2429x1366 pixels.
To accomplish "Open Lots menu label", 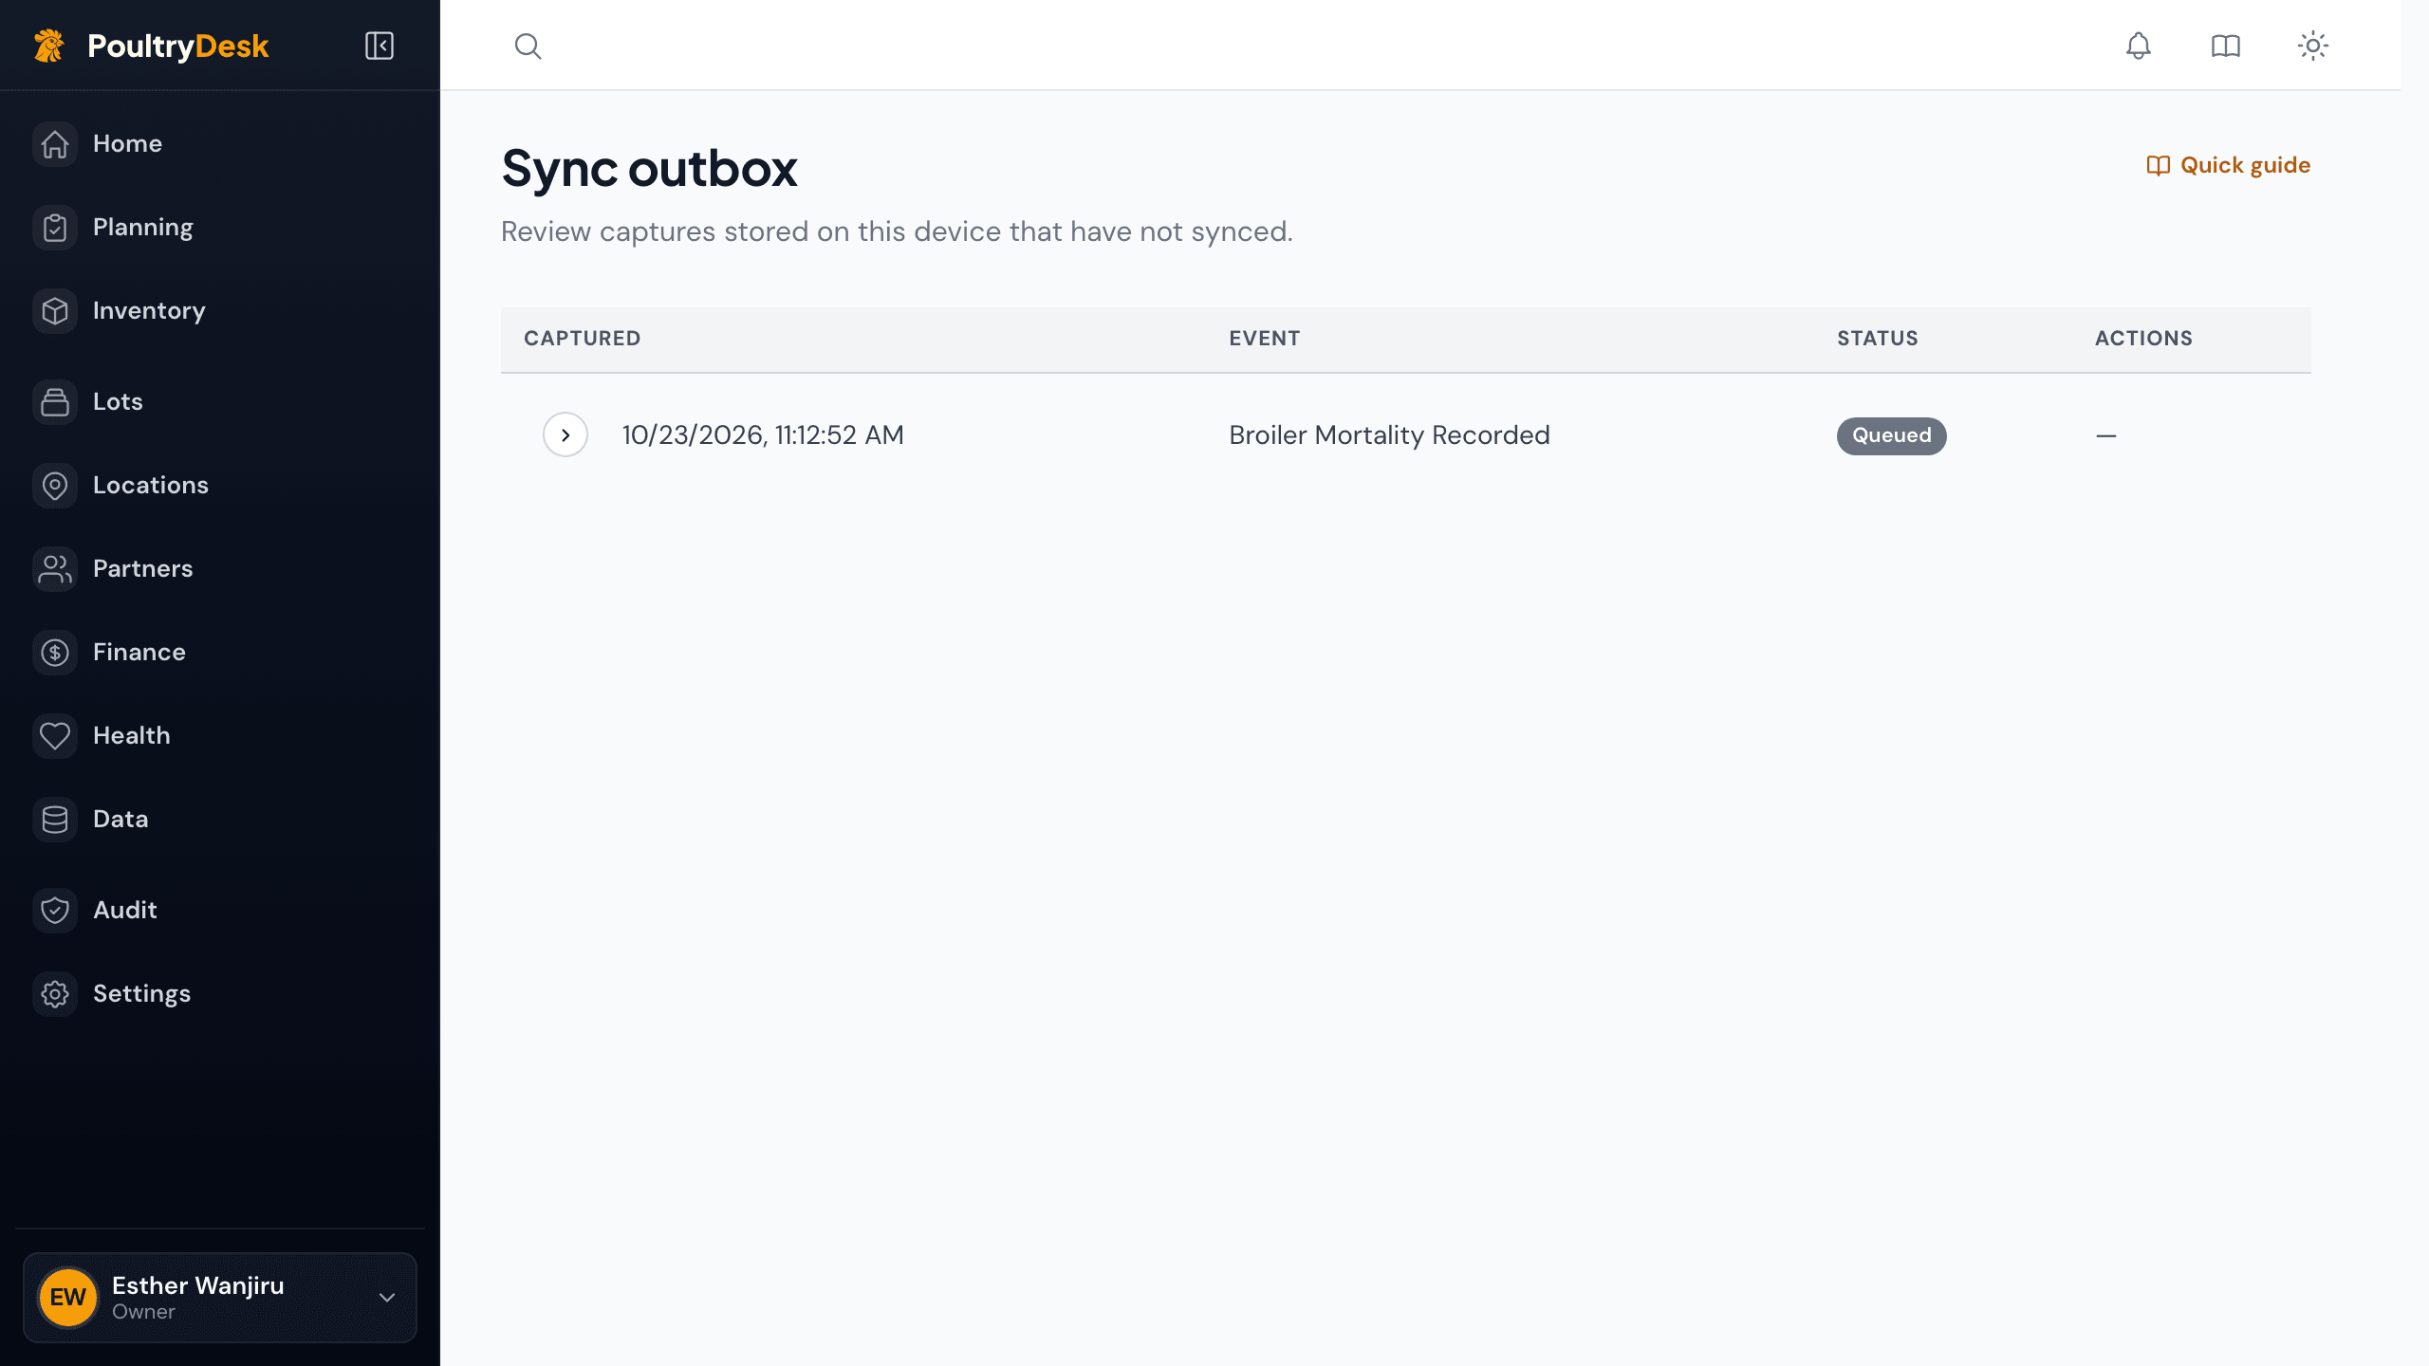I will 118,402.
